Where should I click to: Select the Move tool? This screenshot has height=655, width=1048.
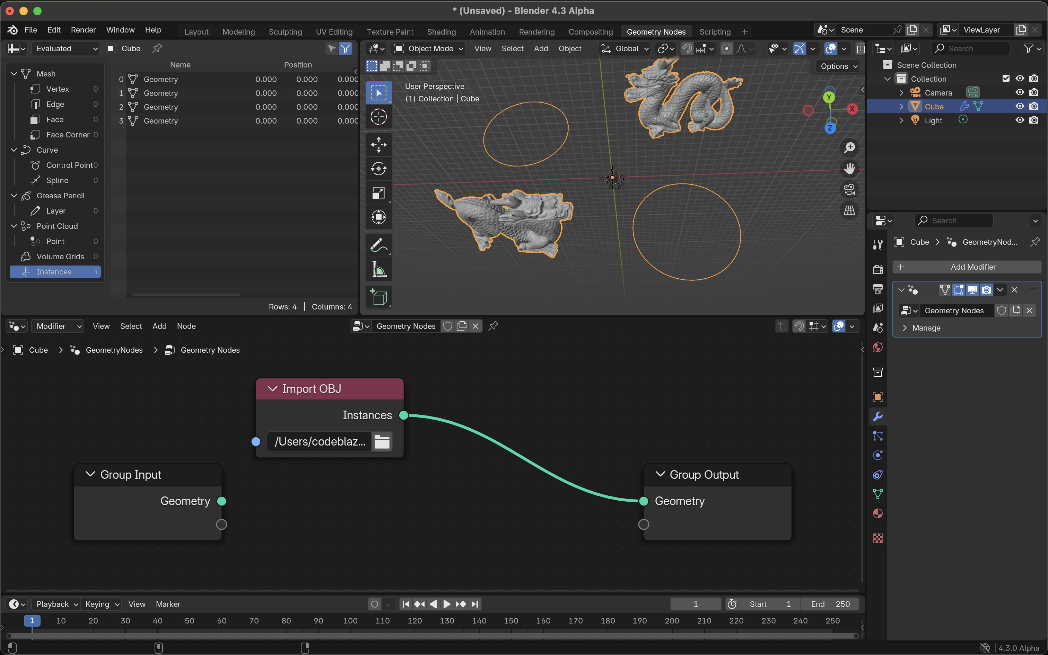click(x=378, y=145)
